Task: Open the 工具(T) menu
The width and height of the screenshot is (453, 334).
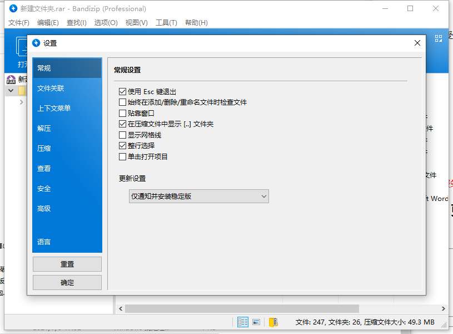Action: click(x=166, y=23)
